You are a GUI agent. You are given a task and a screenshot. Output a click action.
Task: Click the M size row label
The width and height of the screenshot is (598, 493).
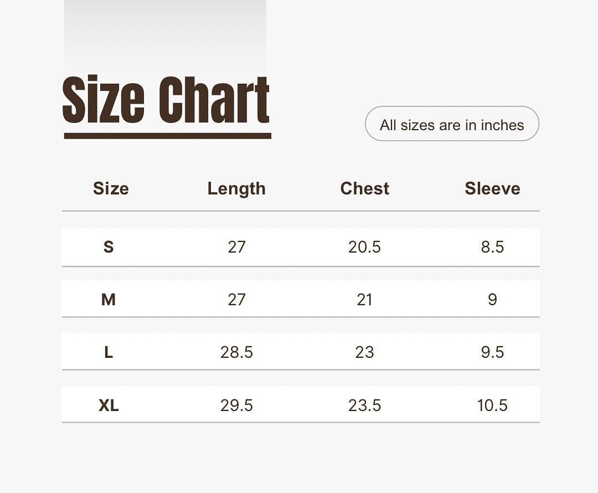click(109, 300)
